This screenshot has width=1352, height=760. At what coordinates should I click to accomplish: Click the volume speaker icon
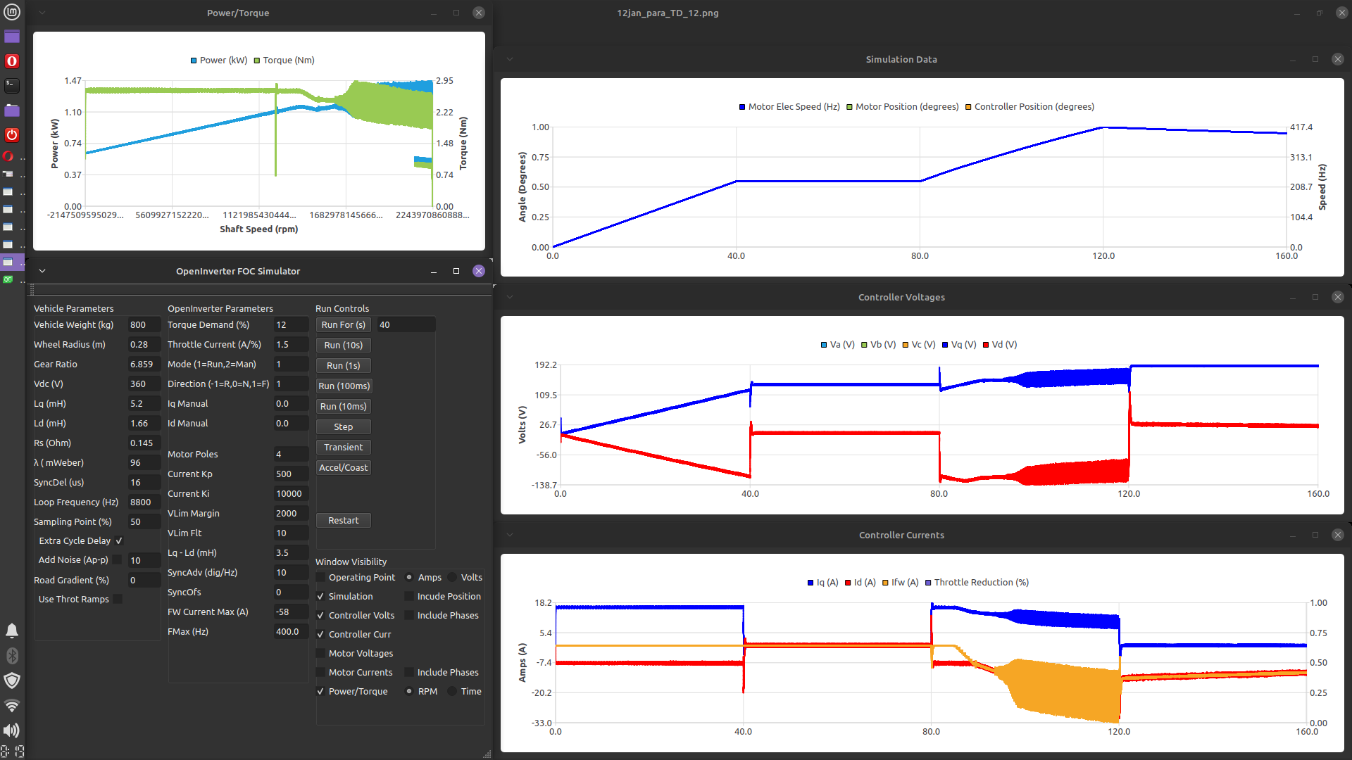coord(12,730)
